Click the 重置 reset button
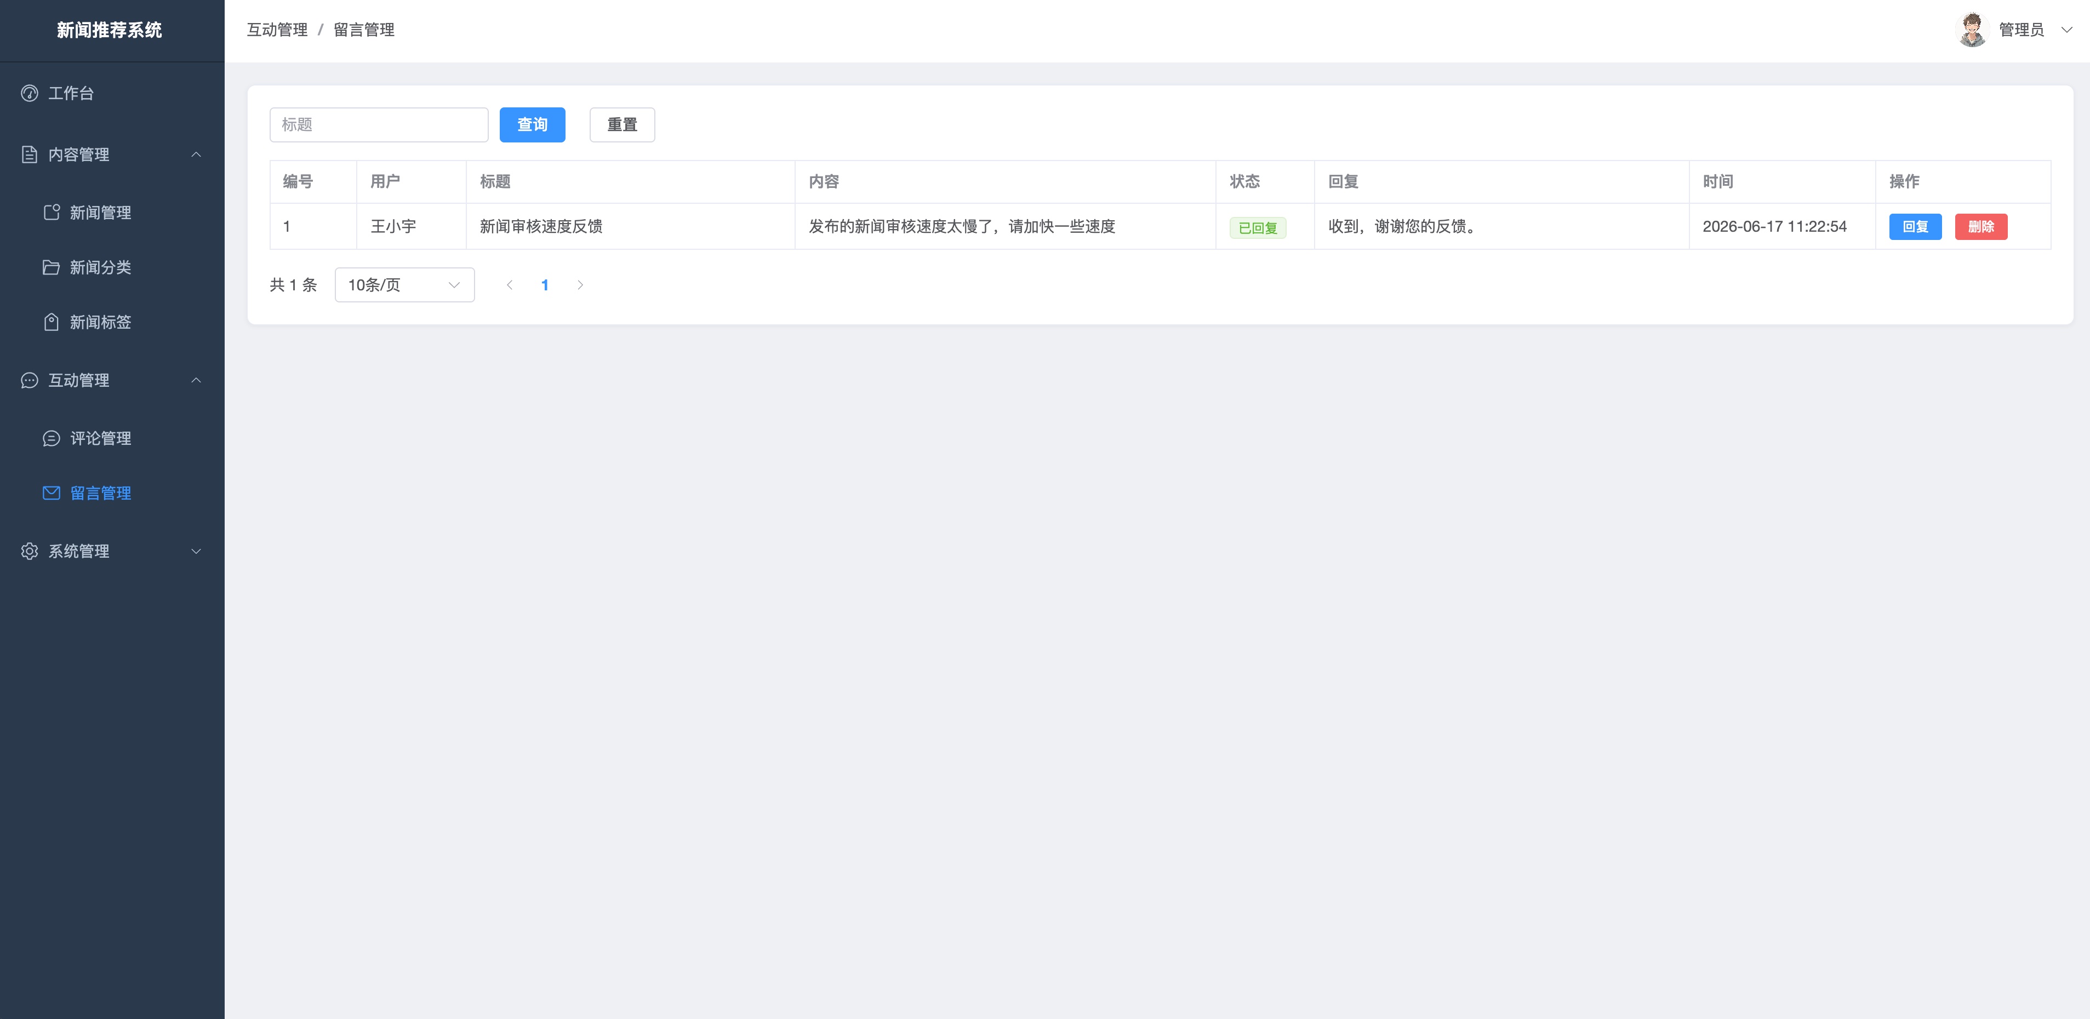This screenshot has width=2090, height=1019. click(x=623, y=125)
